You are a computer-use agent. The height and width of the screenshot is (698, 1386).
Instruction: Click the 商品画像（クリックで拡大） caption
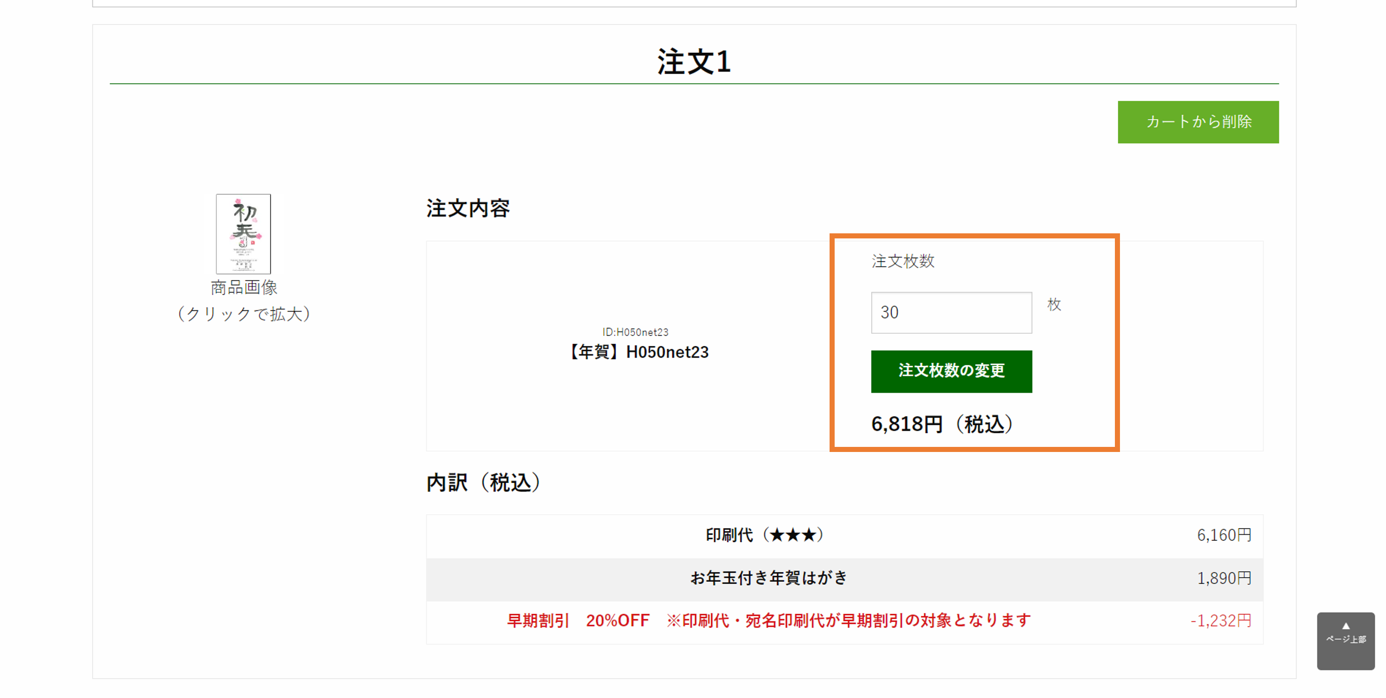pos(244,301)
